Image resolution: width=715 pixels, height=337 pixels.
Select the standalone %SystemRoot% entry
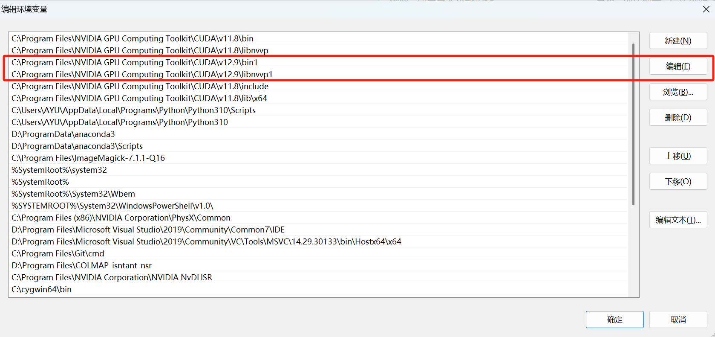[x=318, y=182]
